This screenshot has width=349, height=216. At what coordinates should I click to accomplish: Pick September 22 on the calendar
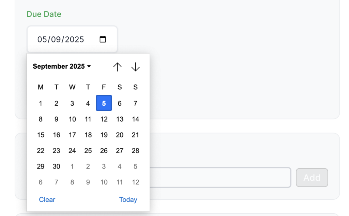[x=41, y=150]
